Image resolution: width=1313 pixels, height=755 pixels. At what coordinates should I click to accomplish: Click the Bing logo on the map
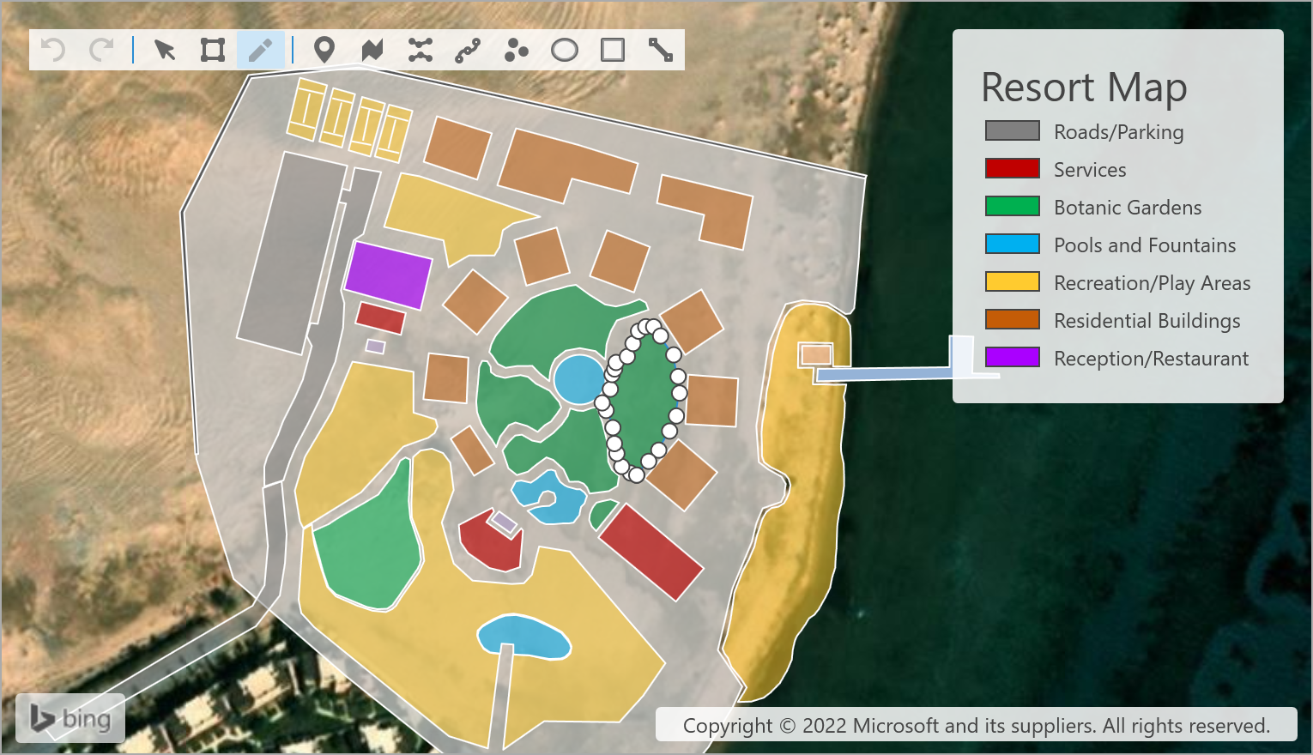tap(71, 718)
